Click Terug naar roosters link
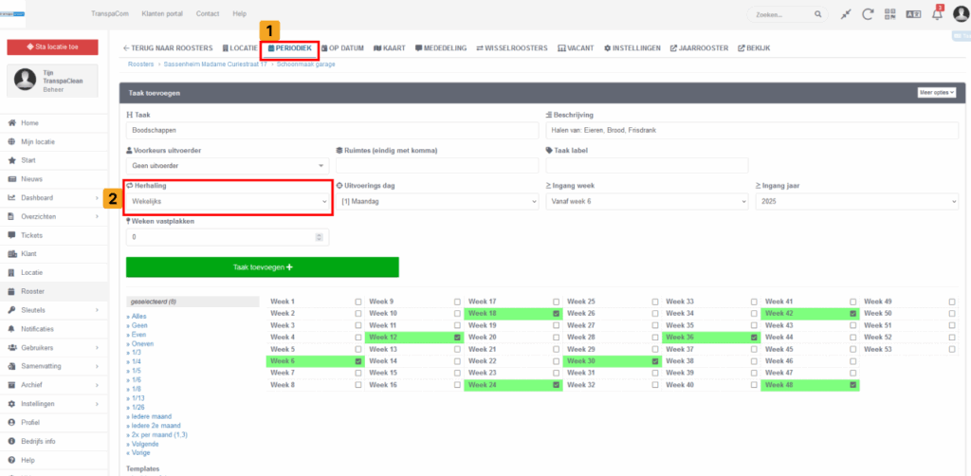The width and height of the screenshot is (971, 476). [x=168, y=48]
